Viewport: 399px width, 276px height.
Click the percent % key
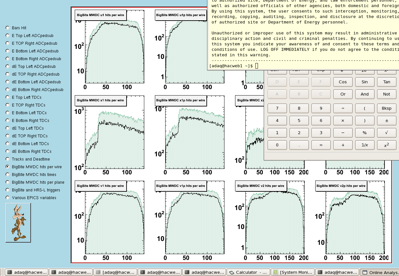click(365, 133)
